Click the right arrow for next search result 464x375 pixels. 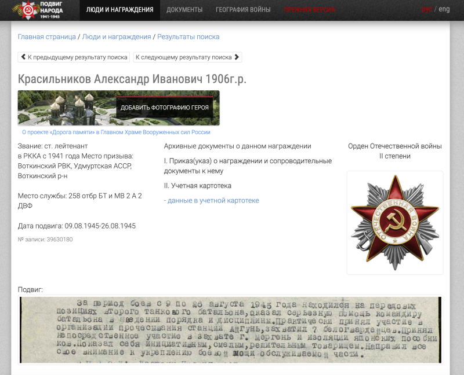pos(237,57)
